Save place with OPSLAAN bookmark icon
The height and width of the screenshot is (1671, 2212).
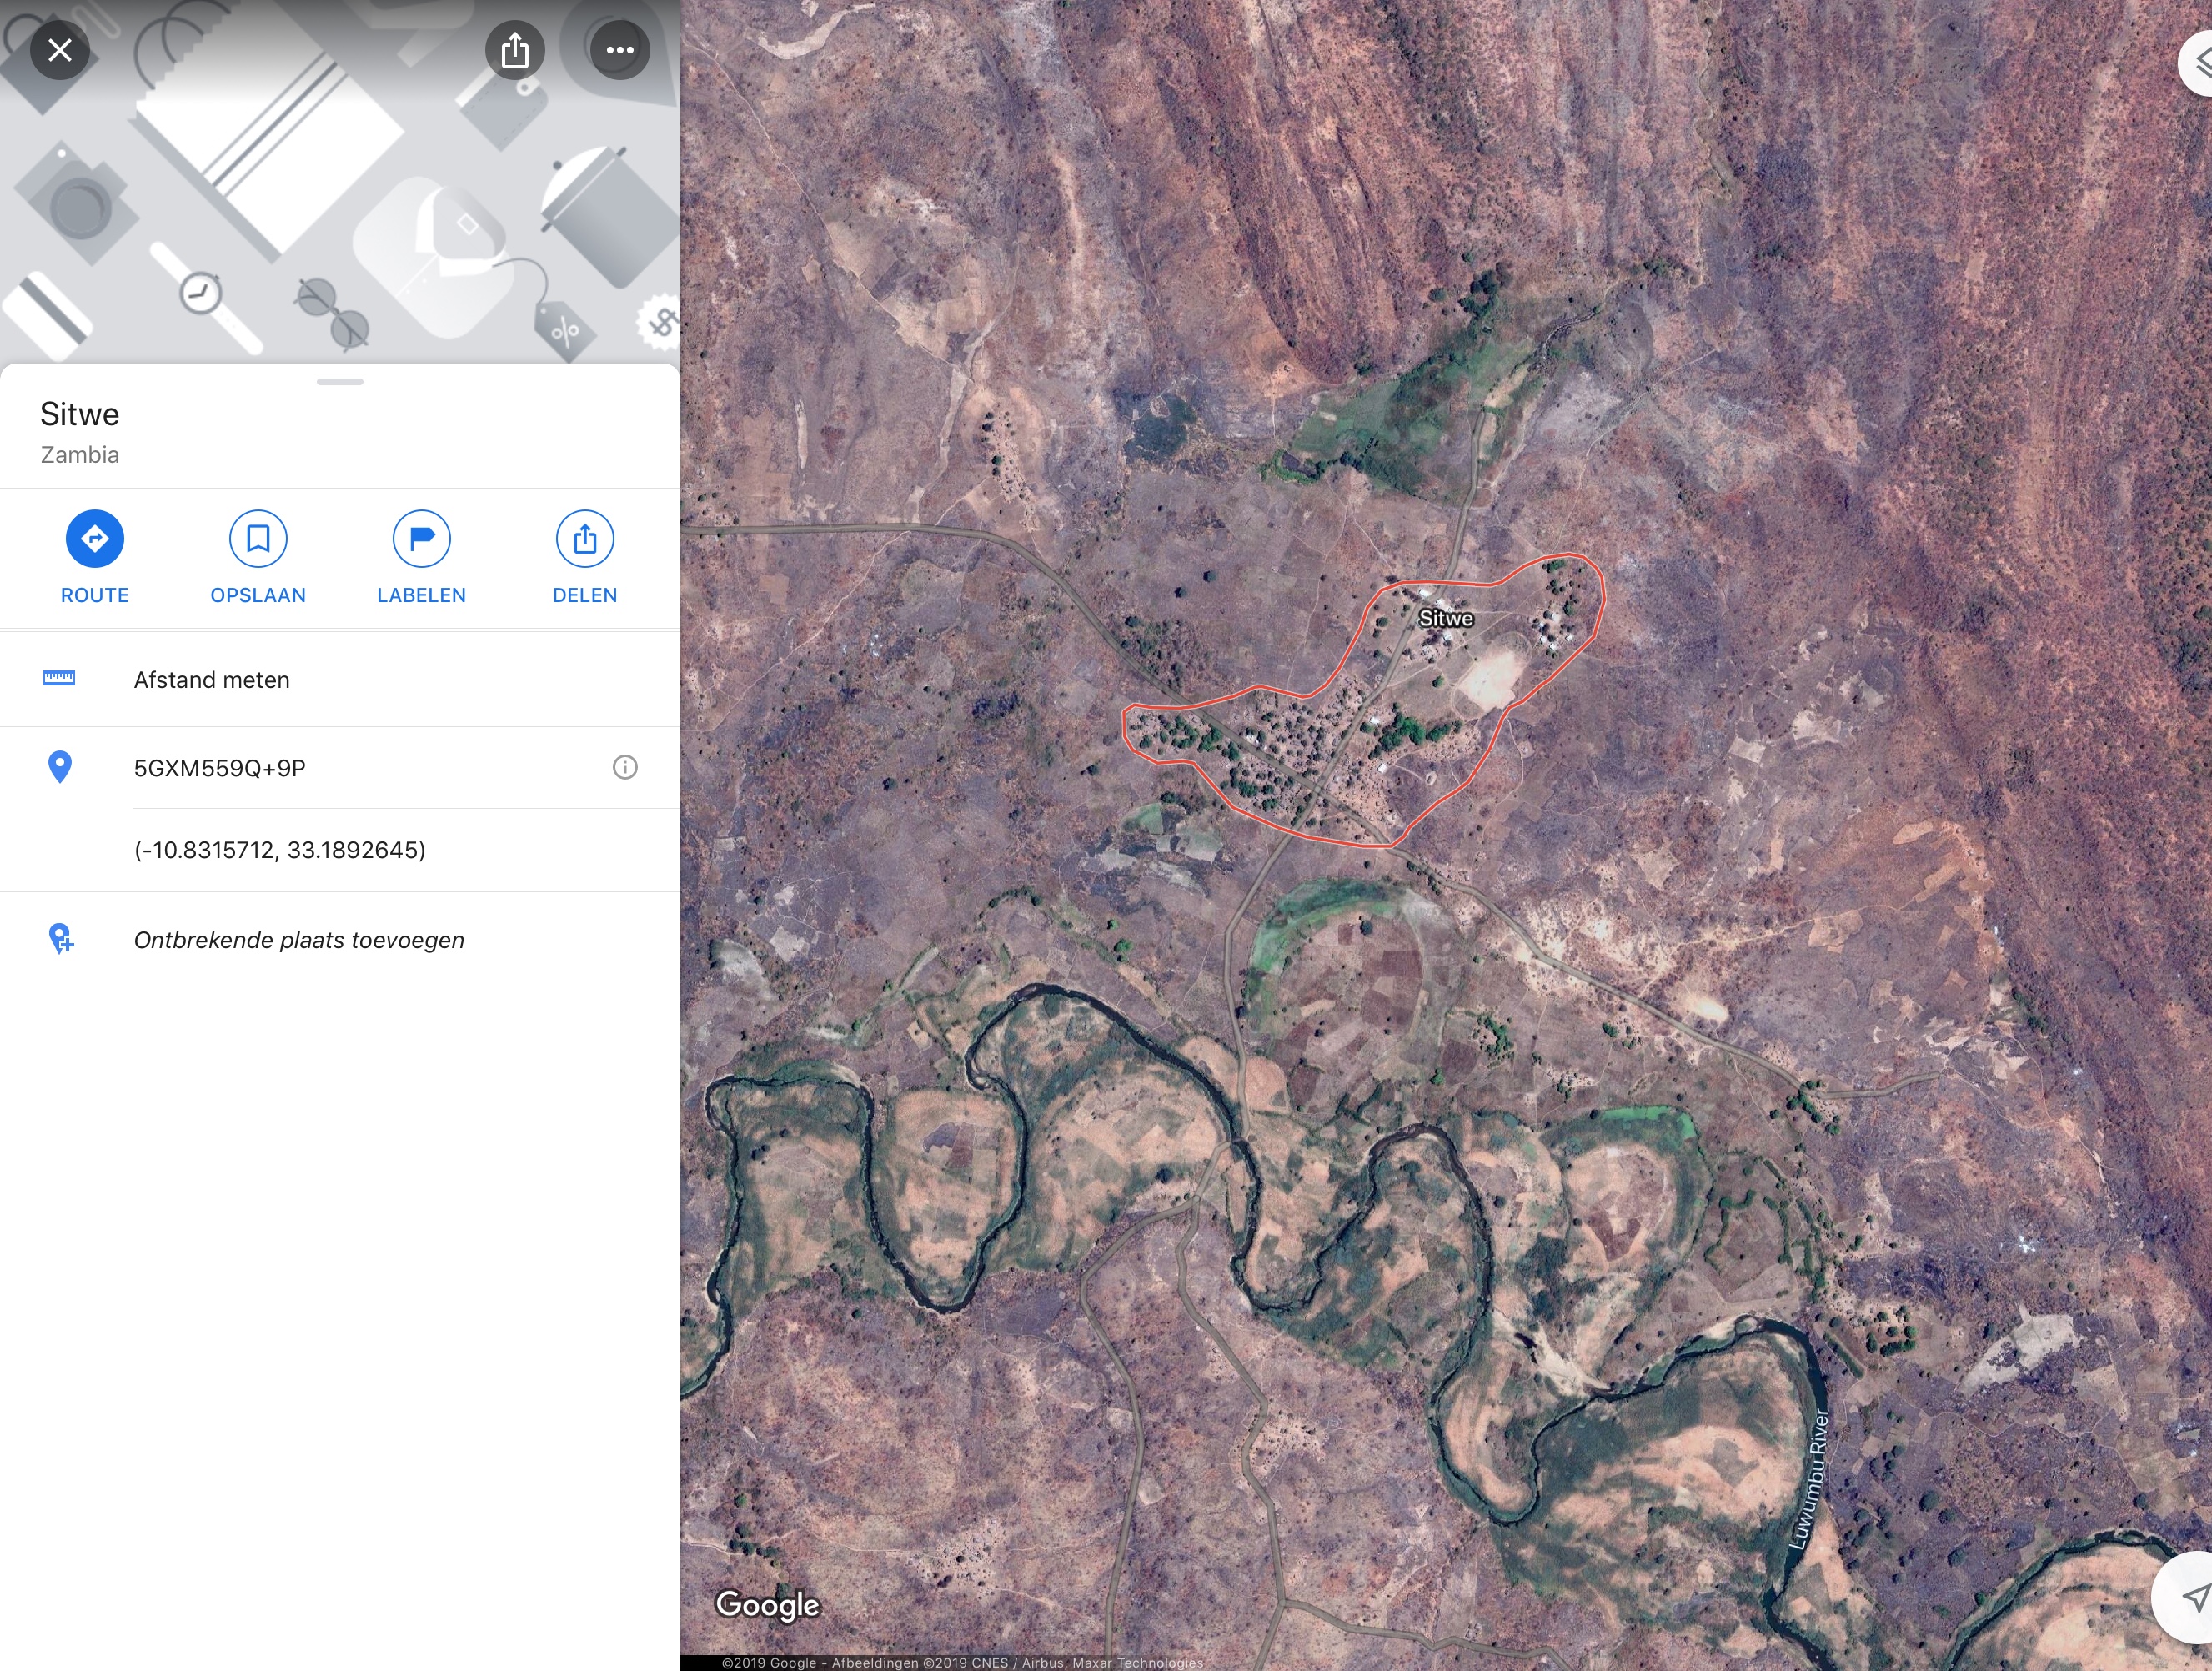pos(258,539)
